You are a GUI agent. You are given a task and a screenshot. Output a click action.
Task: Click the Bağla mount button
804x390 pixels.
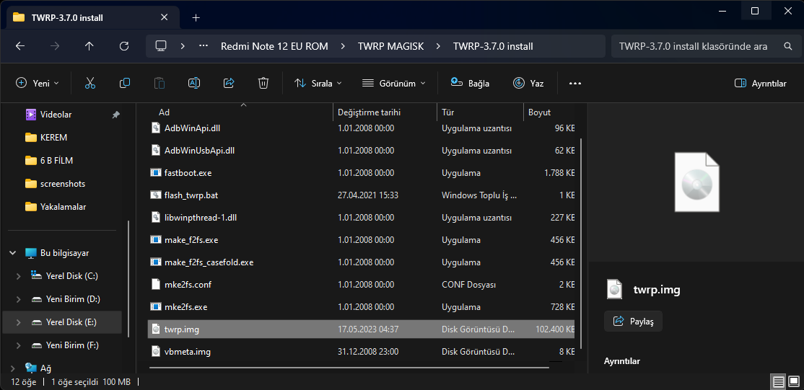click(470, 83)
